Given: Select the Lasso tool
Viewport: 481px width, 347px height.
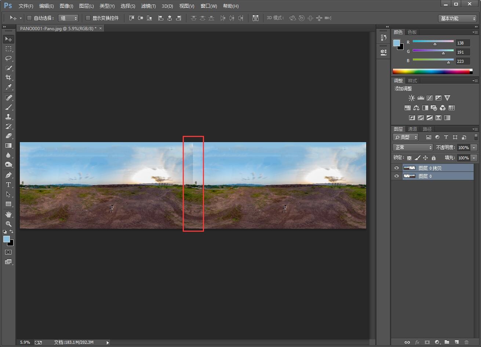Looking at the screenshot, I should click(8, 58).
